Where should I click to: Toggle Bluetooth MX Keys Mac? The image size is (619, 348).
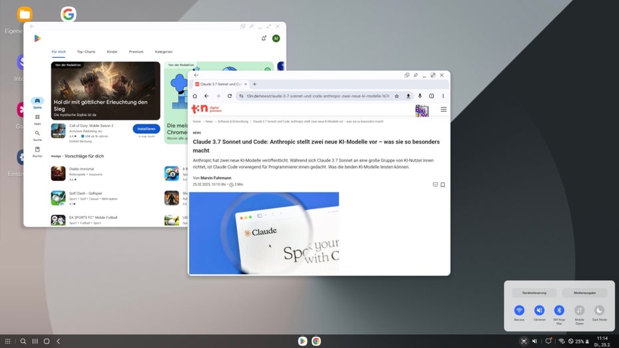(x=559, y=310)
